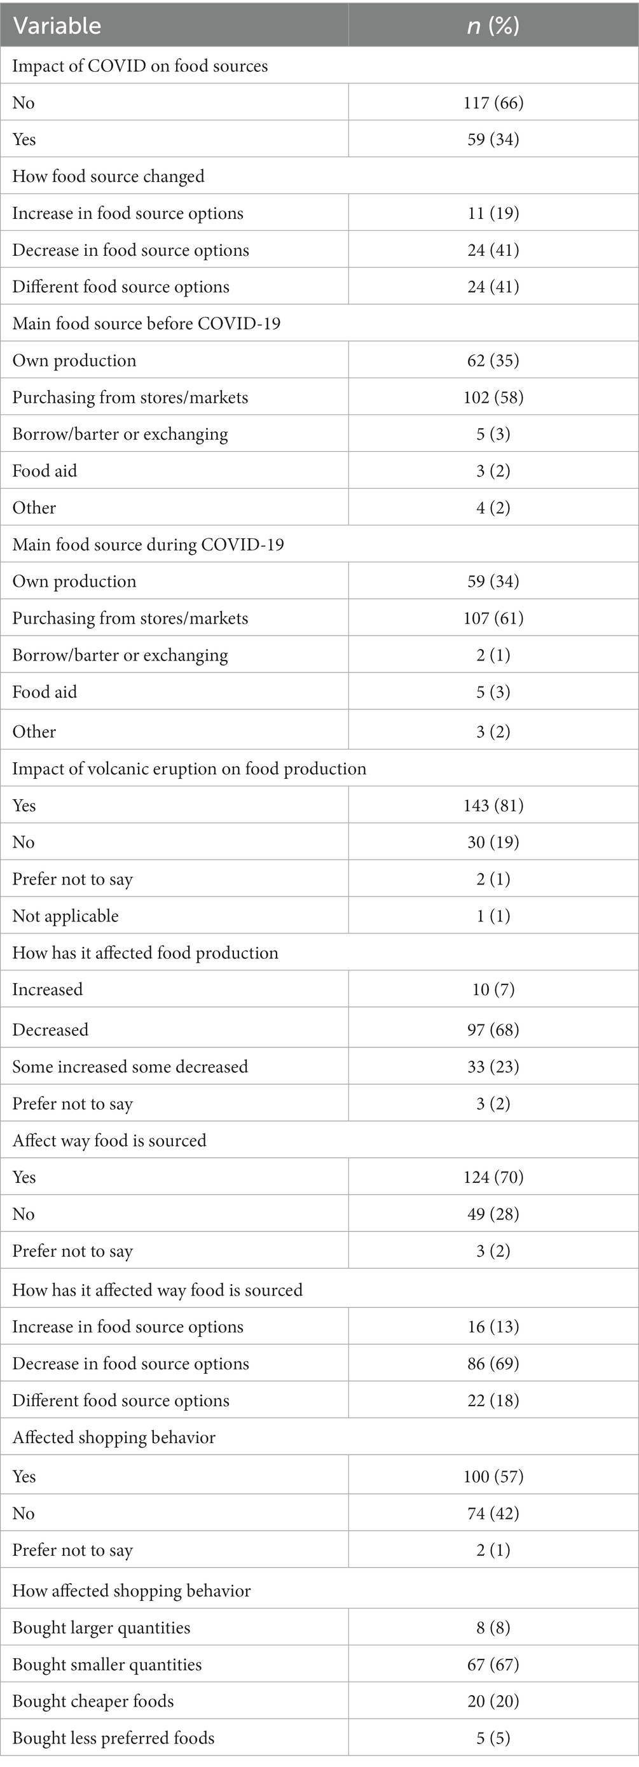Screen dimensions: 639x1767
Task: Select "How has it affected food production" heading
Action: click(146, 953)
